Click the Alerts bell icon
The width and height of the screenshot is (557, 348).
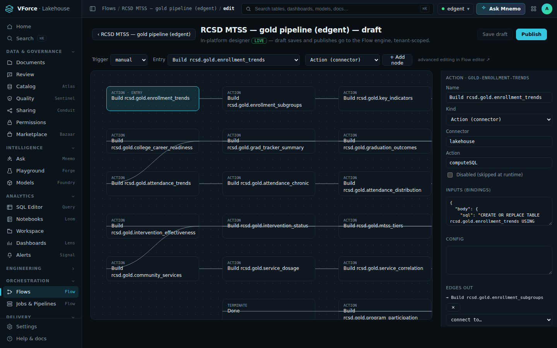10,255
